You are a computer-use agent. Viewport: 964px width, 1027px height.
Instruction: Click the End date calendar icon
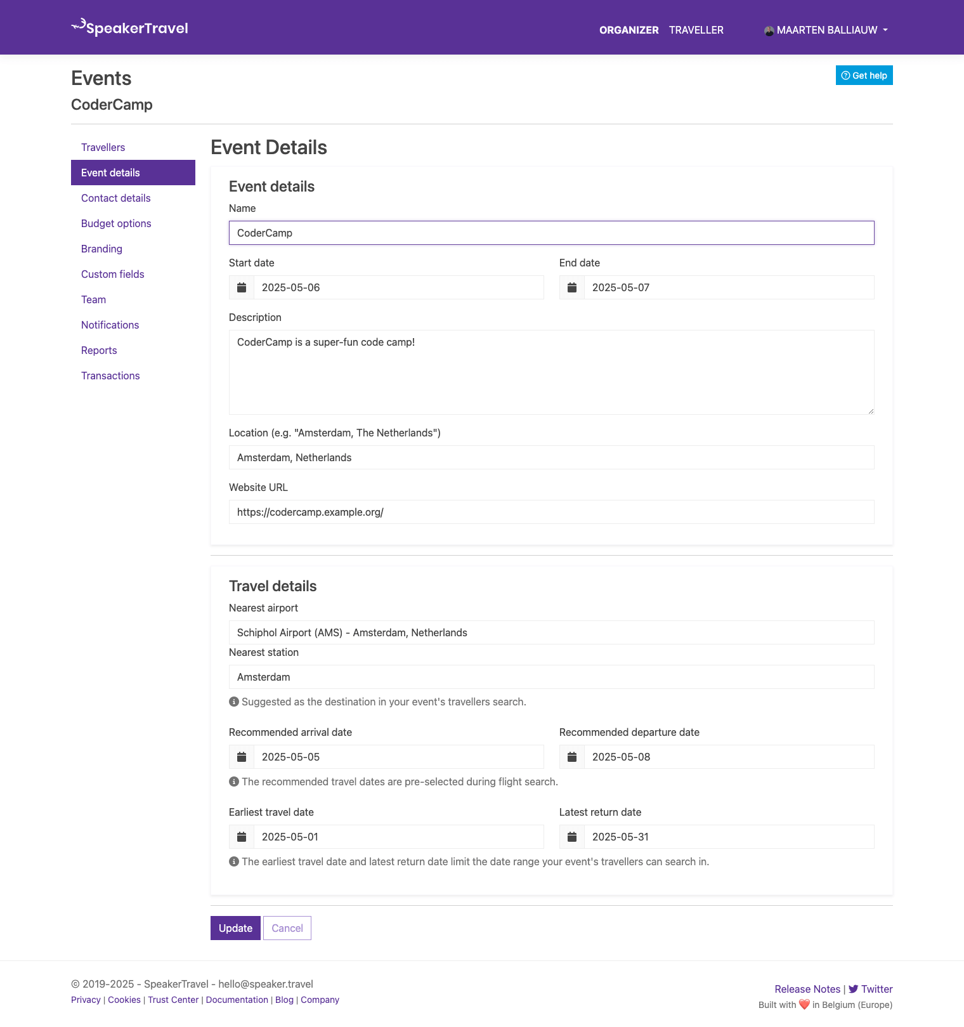pyautogui.click(x=572, y=288)
